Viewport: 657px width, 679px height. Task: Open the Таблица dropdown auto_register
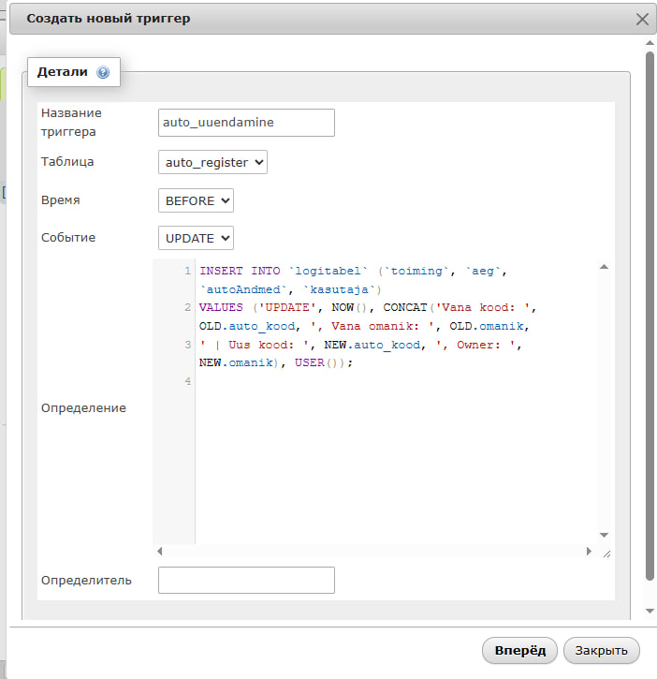[x=212, y=162]
